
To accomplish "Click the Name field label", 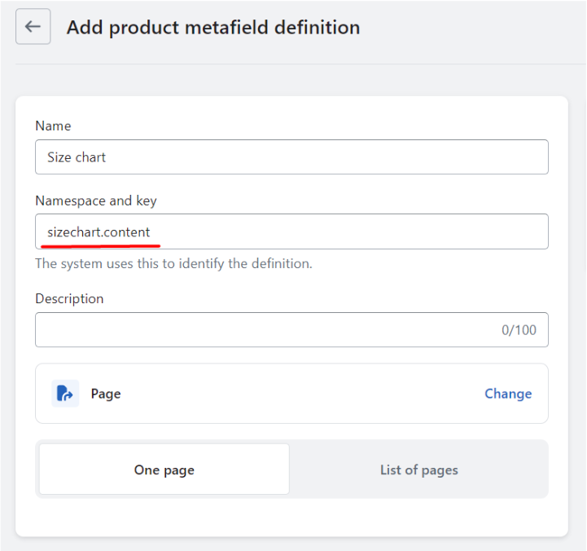I will click(53, 126).
